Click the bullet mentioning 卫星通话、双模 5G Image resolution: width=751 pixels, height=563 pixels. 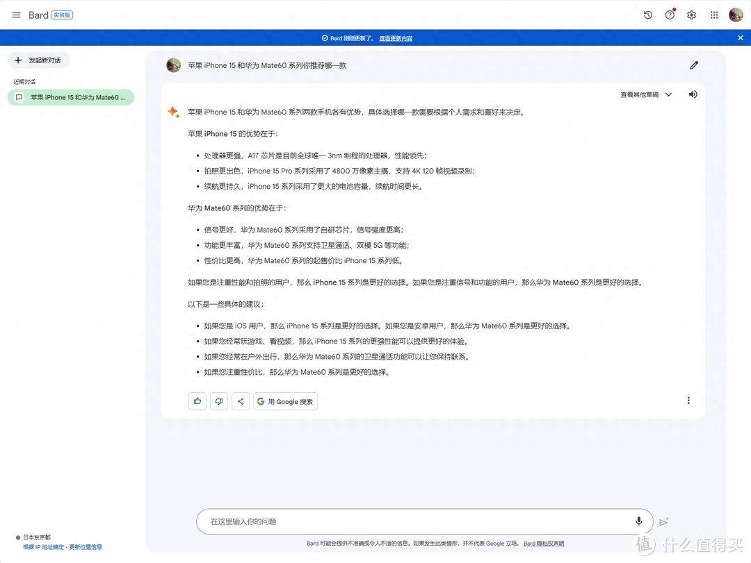307,245
